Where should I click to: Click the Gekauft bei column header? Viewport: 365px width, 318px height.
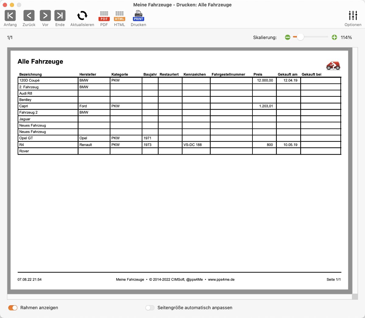click(x=311, y=74)
